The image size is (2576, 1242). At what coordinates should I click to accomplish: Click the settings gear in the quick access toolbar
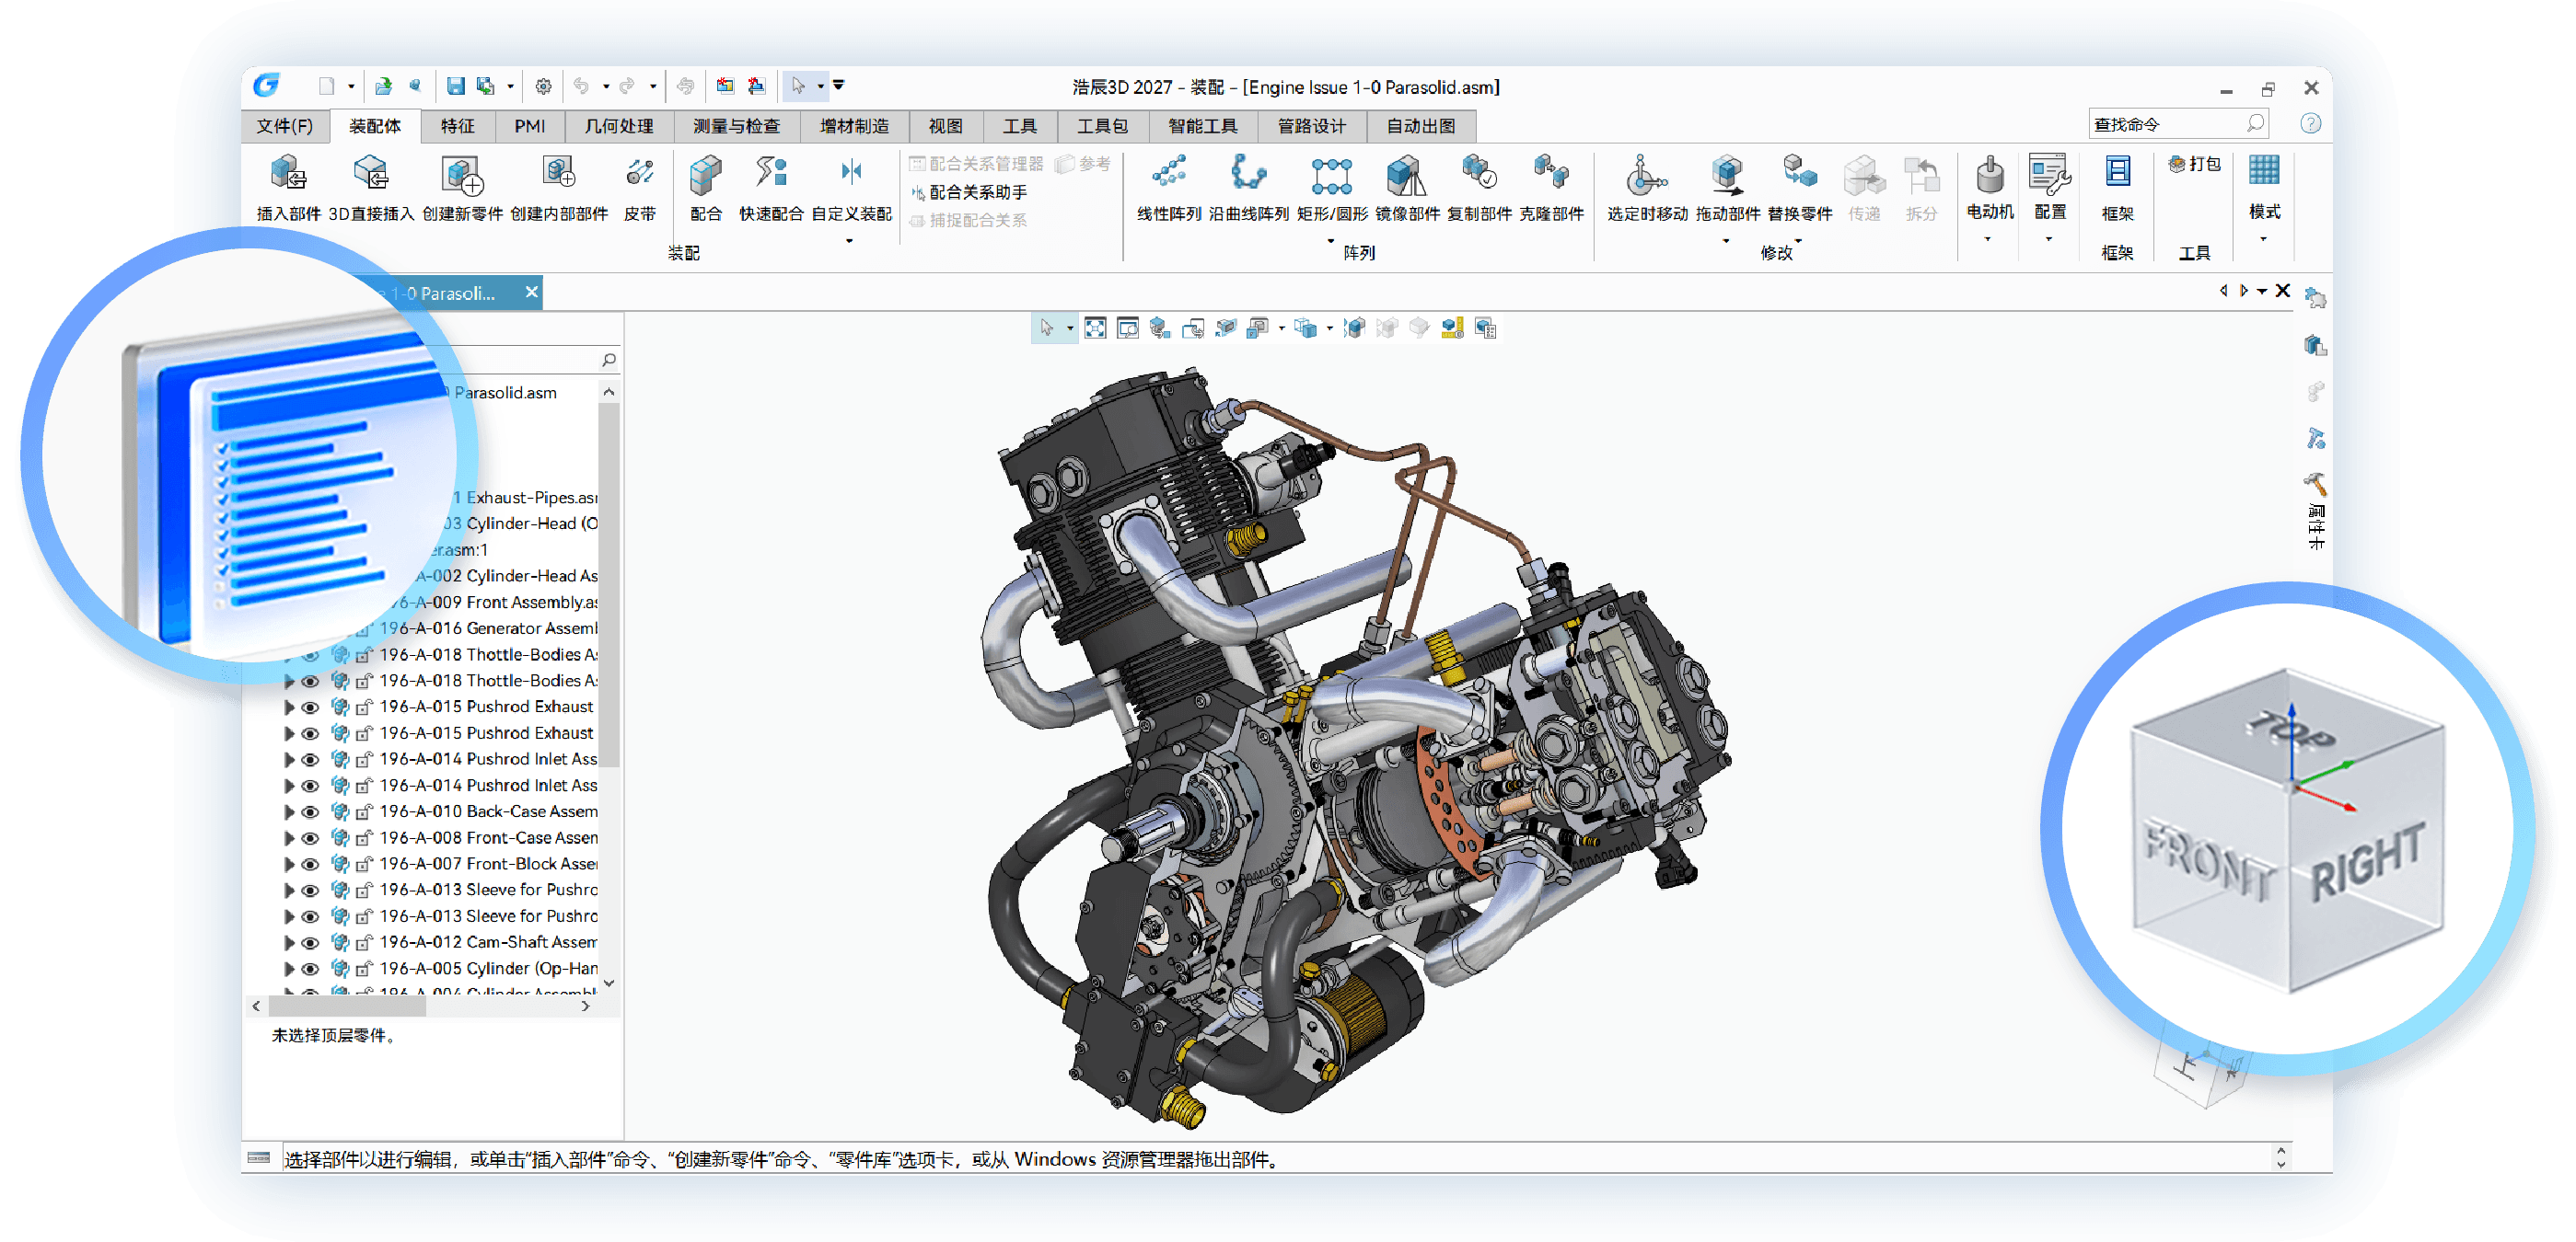pyautogui.click(x=543, y=86)
